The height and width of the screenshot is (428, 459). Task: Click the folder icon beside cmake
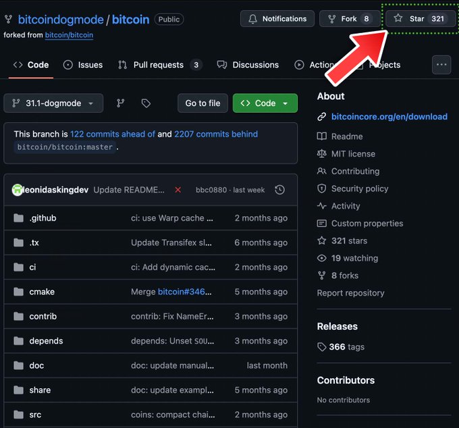coord(18,292)
